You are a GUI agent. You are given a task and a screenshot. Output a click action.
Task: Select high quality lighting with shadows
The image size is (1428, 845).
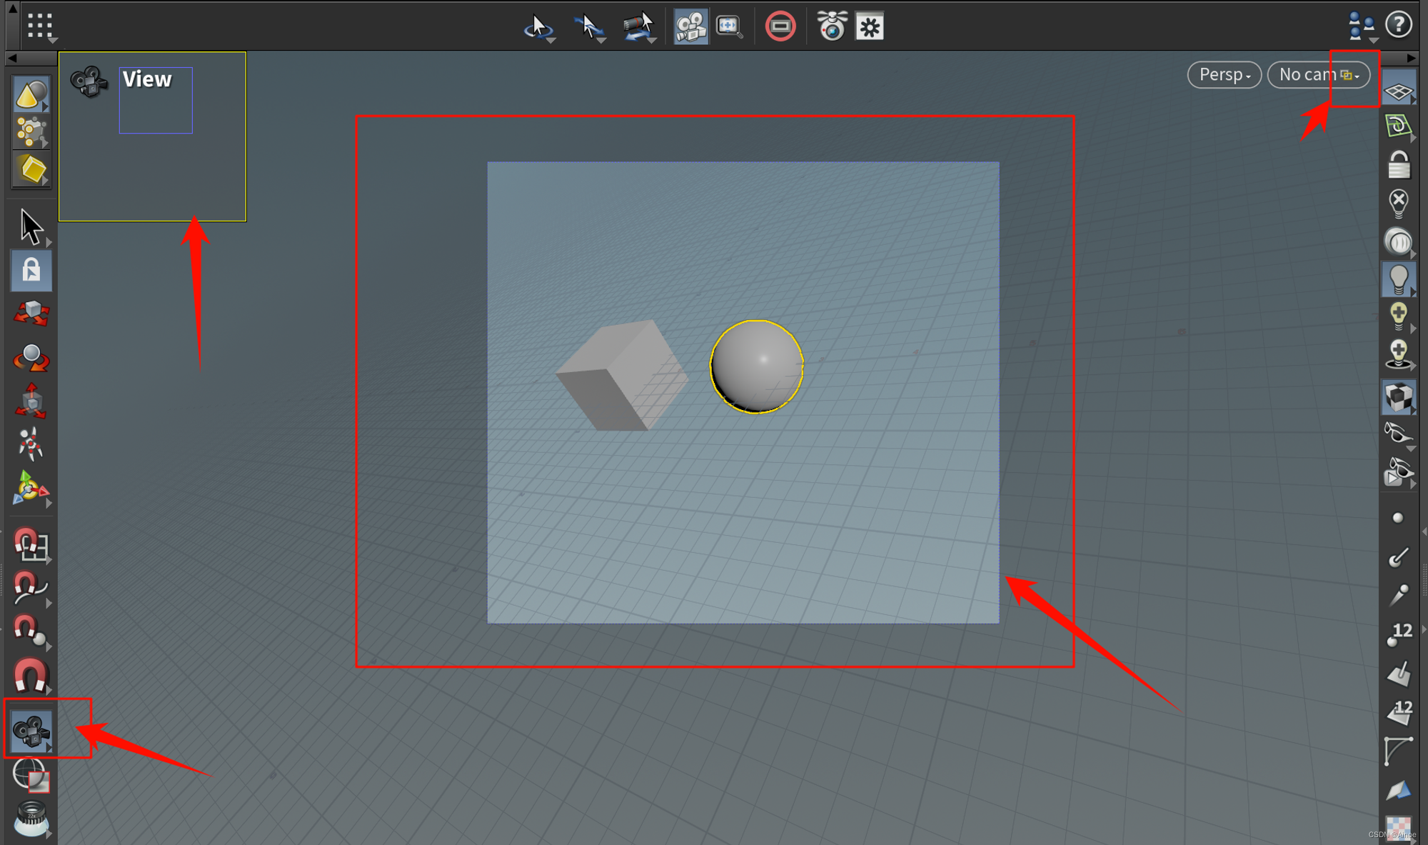pyautogui.click(x=1398, y=355)
